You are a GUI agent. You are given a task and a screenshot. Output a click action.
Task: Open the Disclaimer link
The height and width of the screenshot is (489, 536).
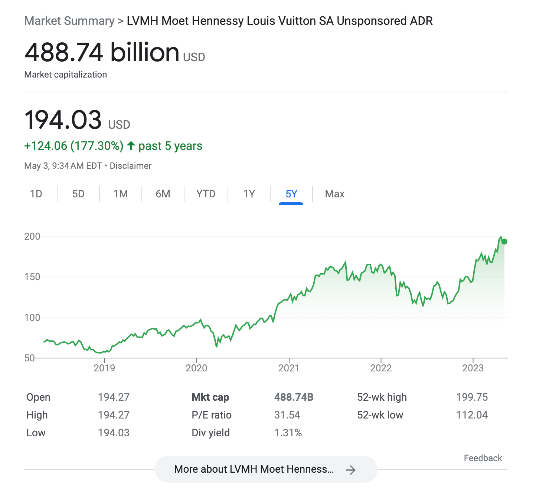click(131, 166)
